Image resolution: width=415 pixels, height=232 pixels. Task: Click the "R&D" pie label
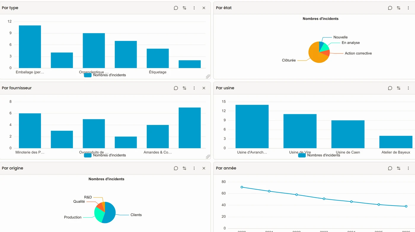coord(88,197)
